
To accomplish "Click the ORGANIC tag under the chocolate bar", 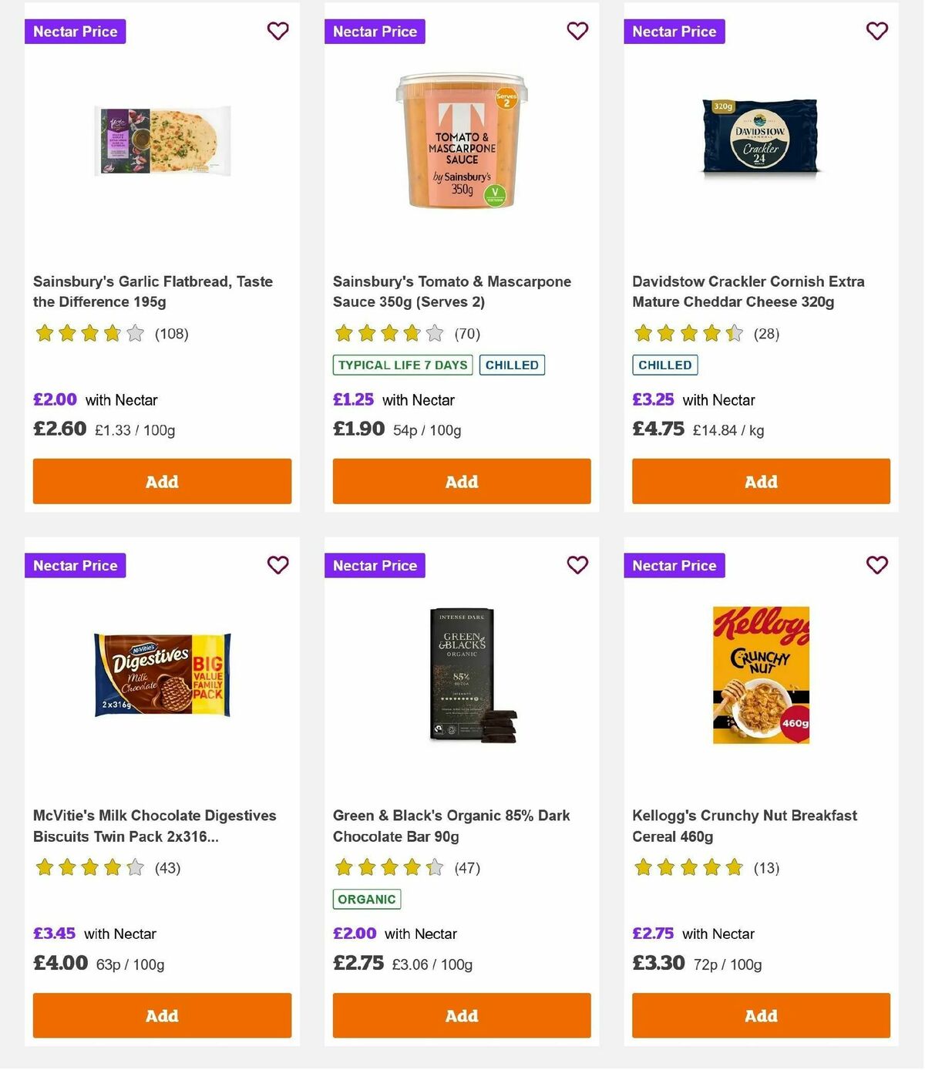I will coord(366,898).
